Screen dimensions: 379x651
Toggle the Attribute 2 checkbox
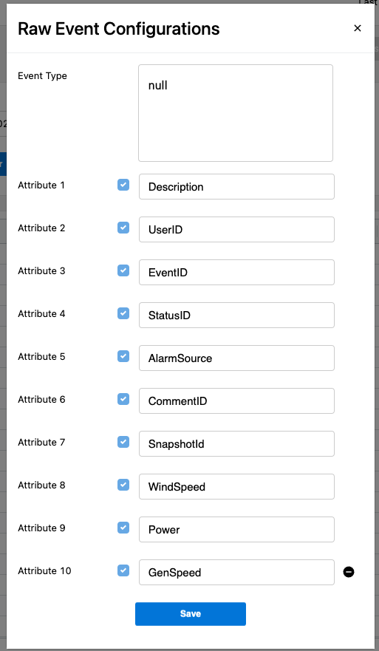(123, 228)
